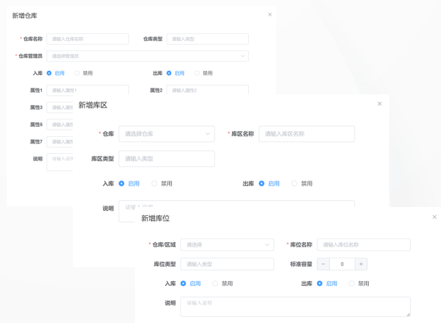Image resolution: width=441 pixels, height=323 pixels.
Task: Click the minus button of 标准容量
Action: click(x=324, y=264)
